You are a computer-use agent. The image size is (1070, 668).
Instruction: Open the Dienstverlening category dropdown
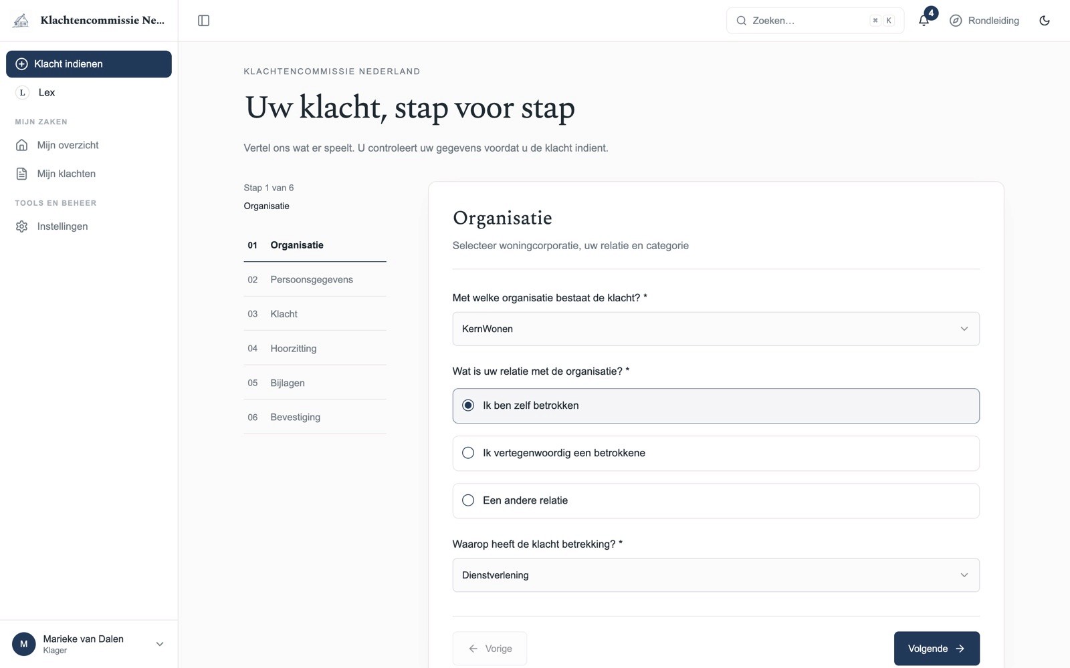pos(716,575)
